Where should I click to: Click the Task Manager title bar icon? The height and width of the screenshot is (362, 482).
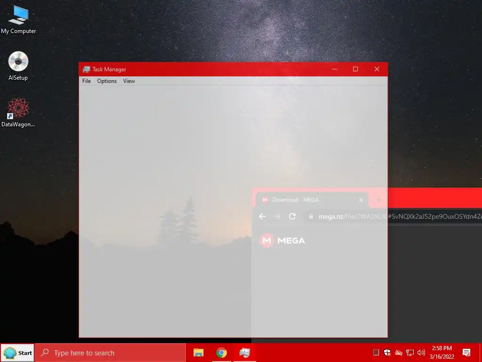coord(87,69)
